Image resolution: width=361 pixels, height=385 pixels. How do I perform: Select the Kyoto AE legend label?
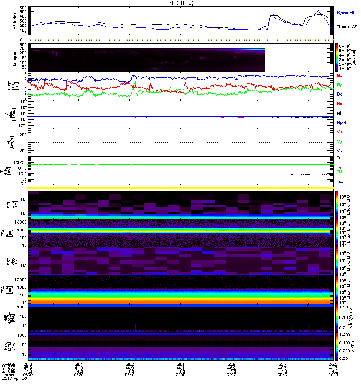[346, 13]
